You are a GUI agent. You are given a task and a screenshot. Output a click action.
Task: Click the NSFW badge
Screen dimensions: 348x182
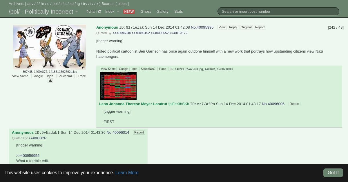coord(129,12)
